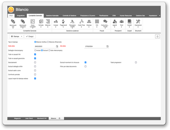Open Movimenti Generici ribbon icon

(23, 21)
